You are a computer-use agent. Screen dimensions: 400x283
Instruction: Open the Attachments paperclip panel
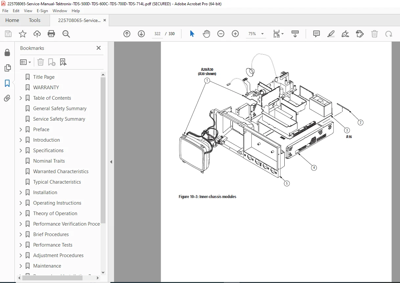[7, 98]
